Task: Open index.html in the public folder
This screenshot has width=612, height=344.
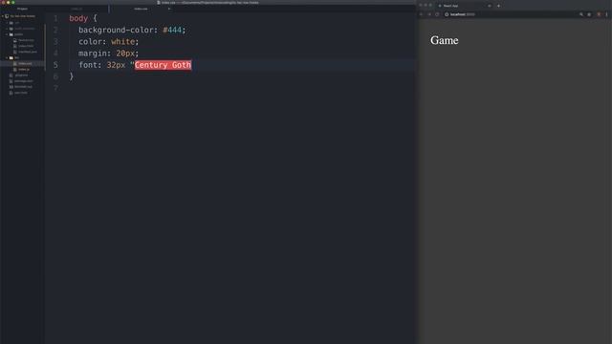Action: pos(26,46)
